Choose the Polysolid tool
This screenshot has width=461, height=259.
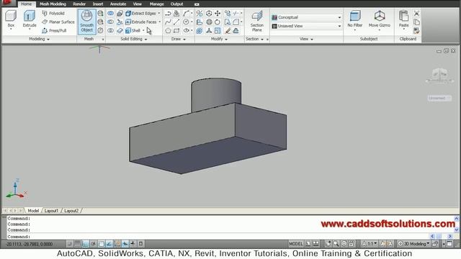click(x=53, y=13)
